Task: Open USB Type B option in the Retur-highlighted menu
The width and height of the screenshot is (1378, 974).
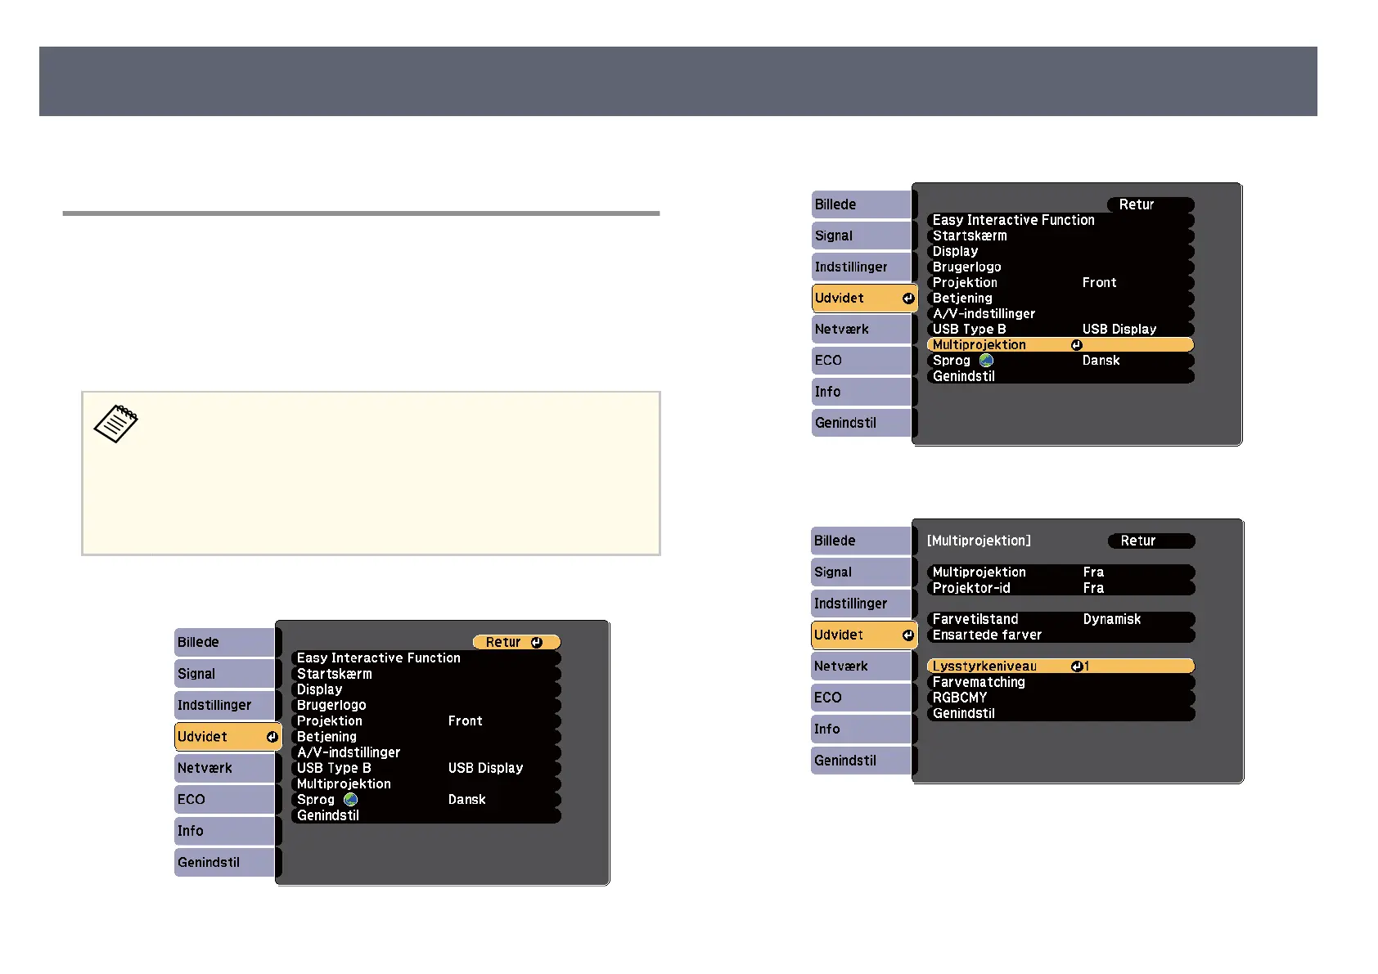Action: coord(425,768)
